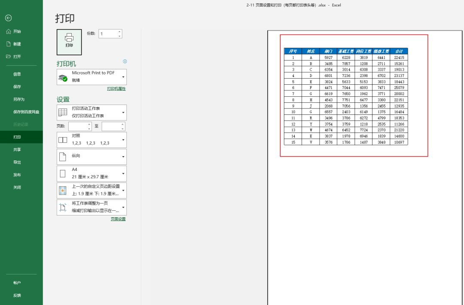This screenshot has height=305, width=464.
Task: Click the 设置 section heading
Action: [63, 100]
